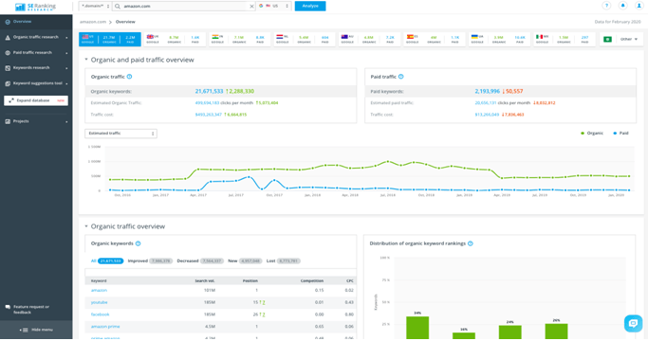The width and height of the screenshot is (648, 341).
Task: Open the user account profile icon
Action: 639,6
